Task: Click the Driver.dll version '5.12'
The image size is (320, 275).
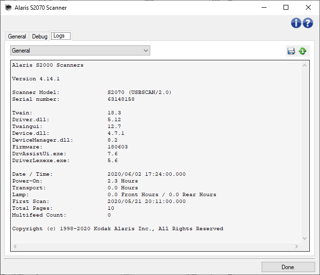Action: pyautogui.click(x=114, y=120)
